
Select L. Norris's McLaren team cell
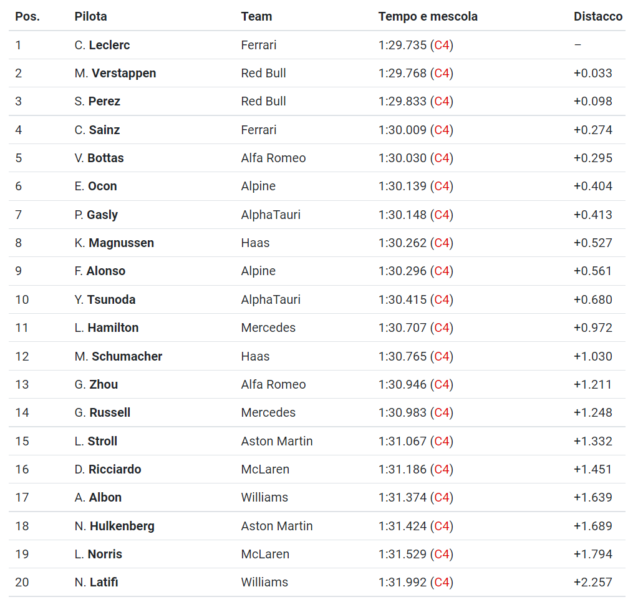265,554
